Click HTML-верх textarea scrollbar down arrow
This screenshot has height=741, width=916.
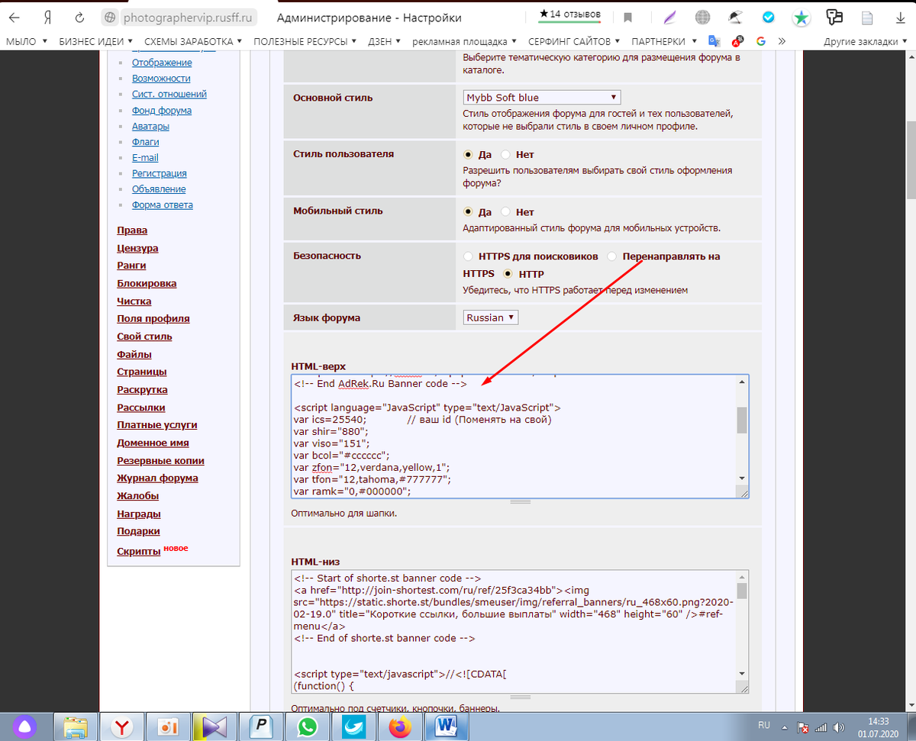coord(742,478)
